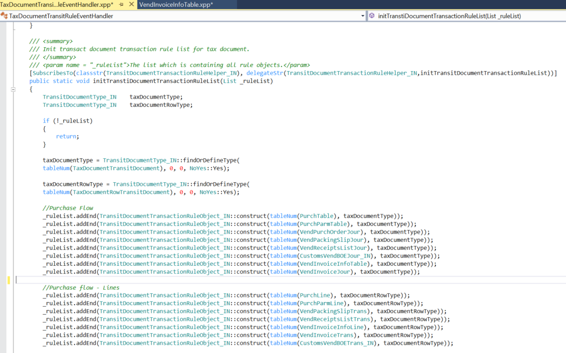Open the member dropdown showing initTranstiDocumentTransactionRuleList
Image resolution: width=566 pixels, height=353 pixels.
pyautogui.click(x=449, y=16)
